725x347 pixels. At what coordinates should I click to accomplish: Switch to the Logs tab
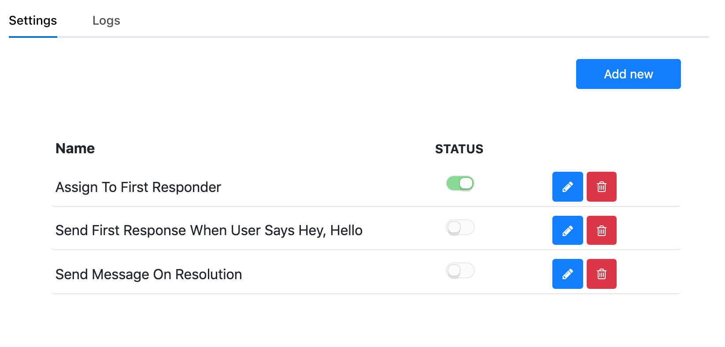point(106,21)
